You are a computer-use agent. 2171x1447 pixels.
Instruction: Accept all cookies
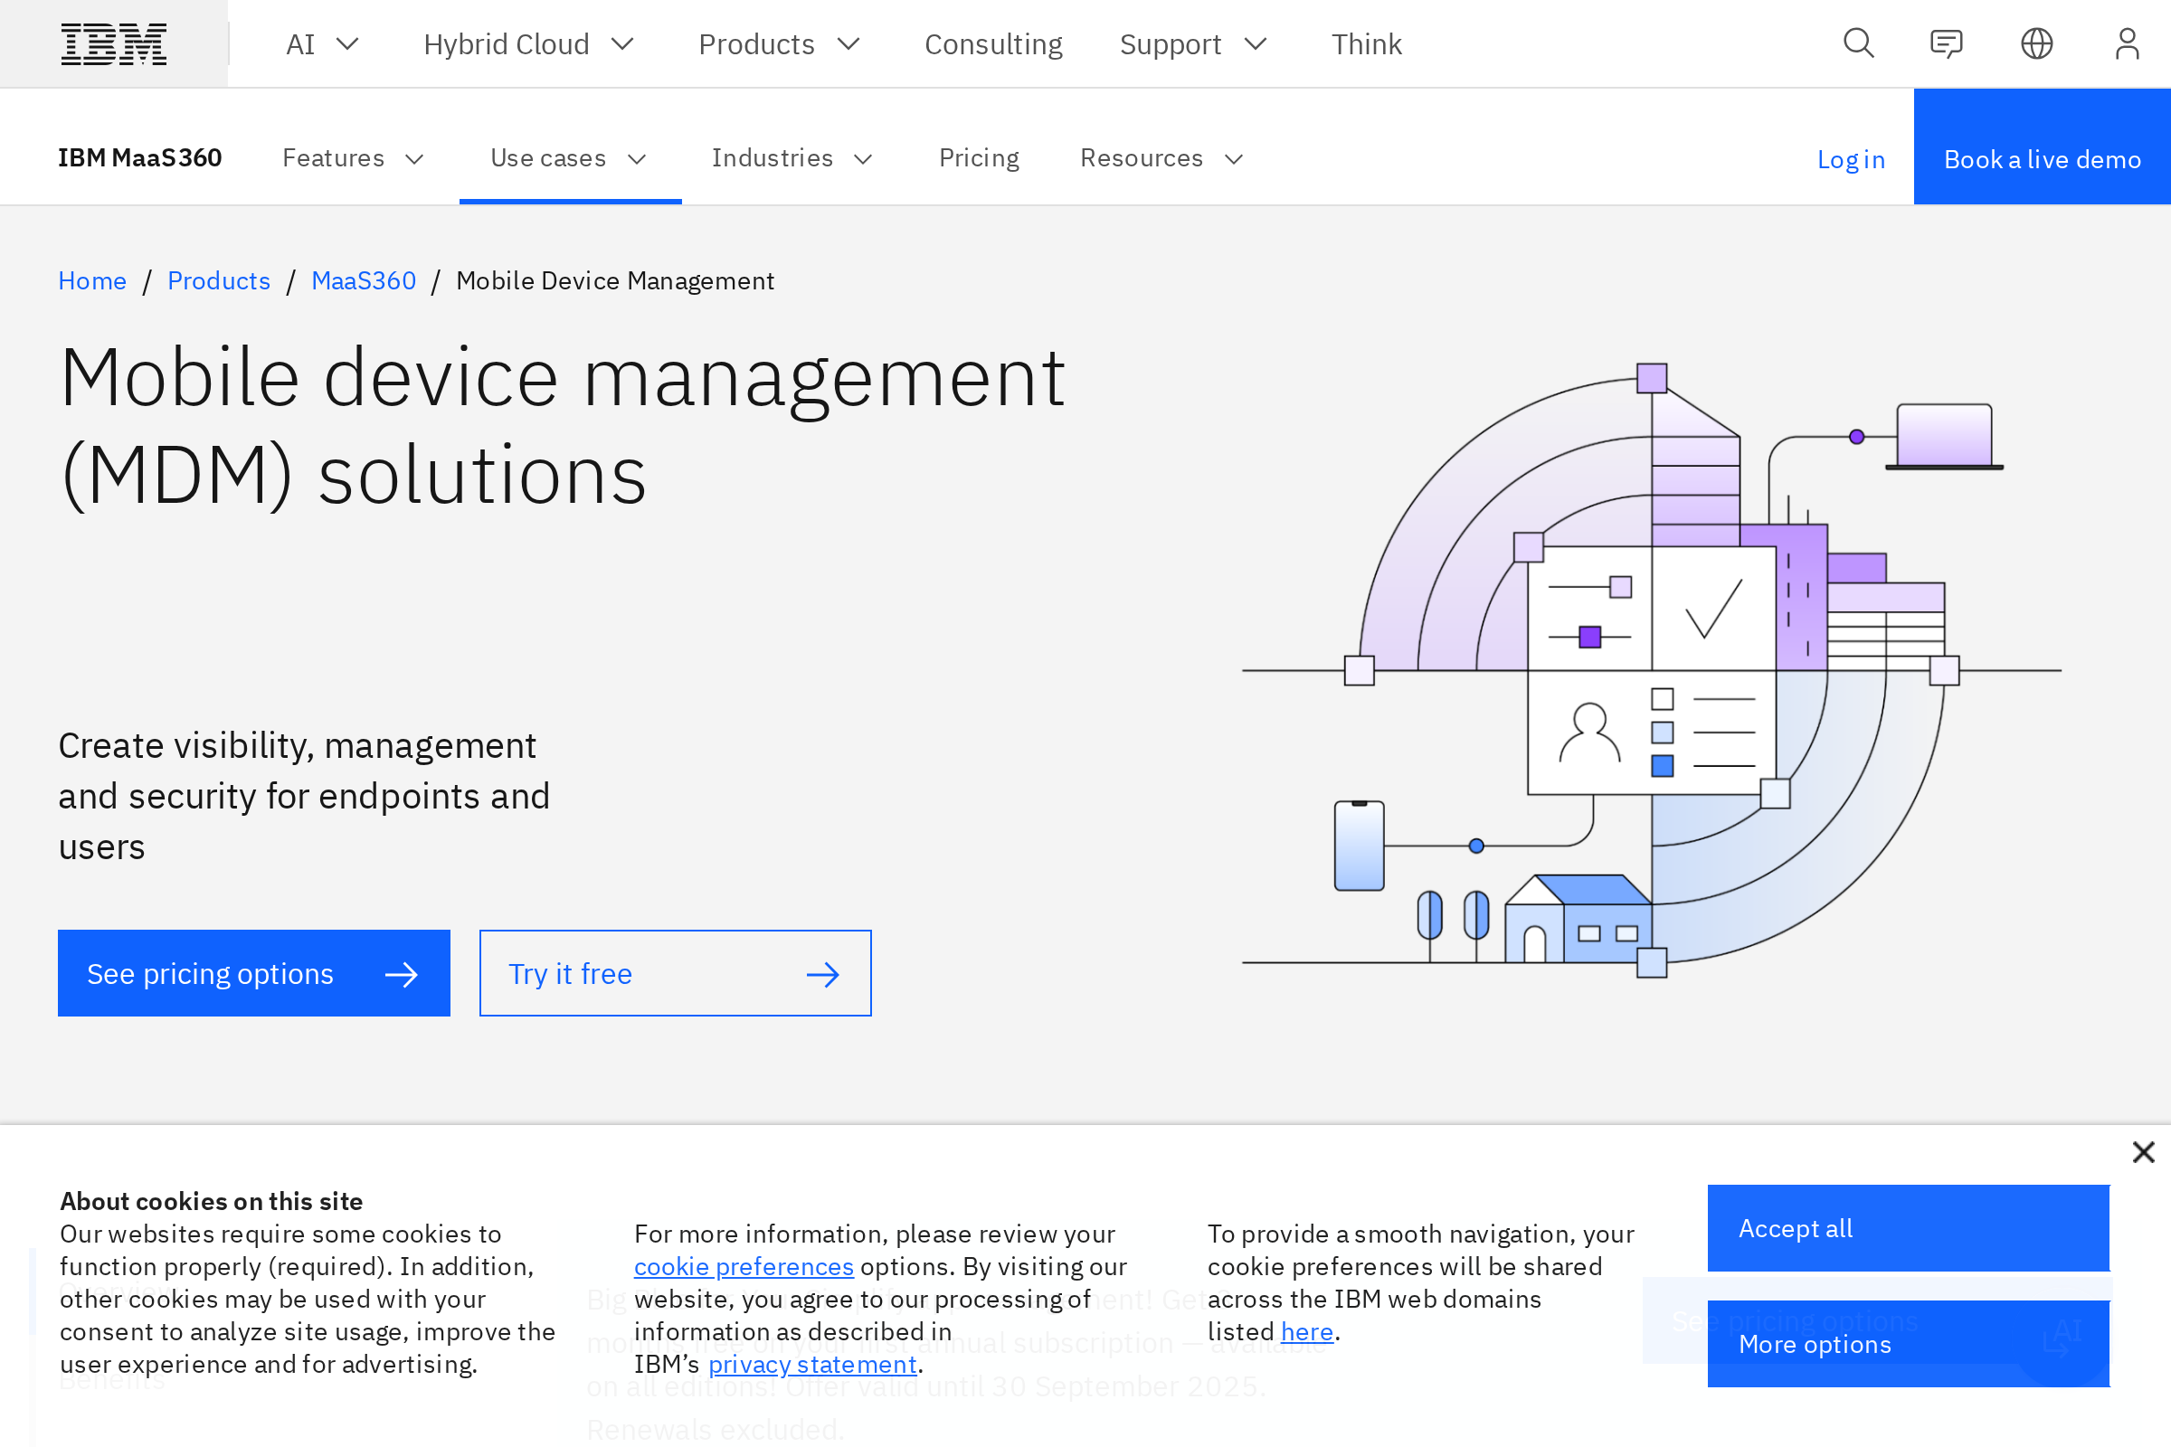point(1908,1227)
